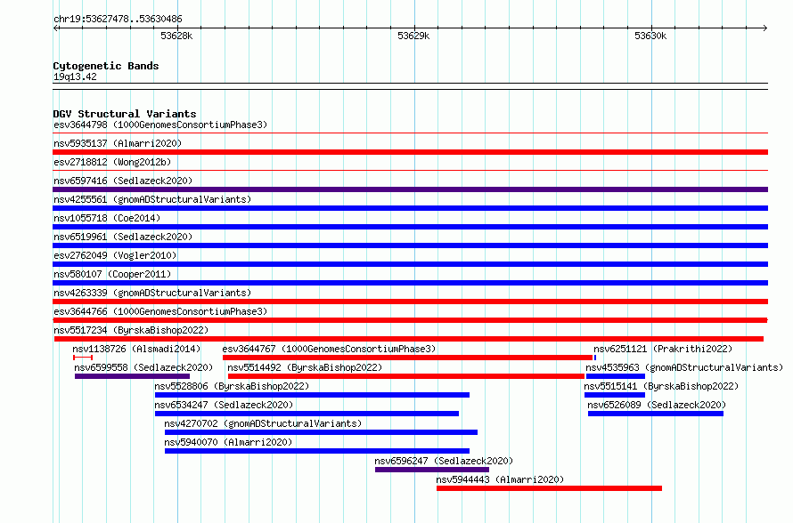
Task: Open nsv5528806 (ByrskaBishop2022) label
Action: tap(232, 386)
